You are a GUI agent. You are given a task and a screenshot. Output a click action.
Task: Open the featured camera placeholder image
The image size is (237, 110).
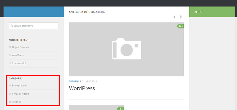(126, 49)
